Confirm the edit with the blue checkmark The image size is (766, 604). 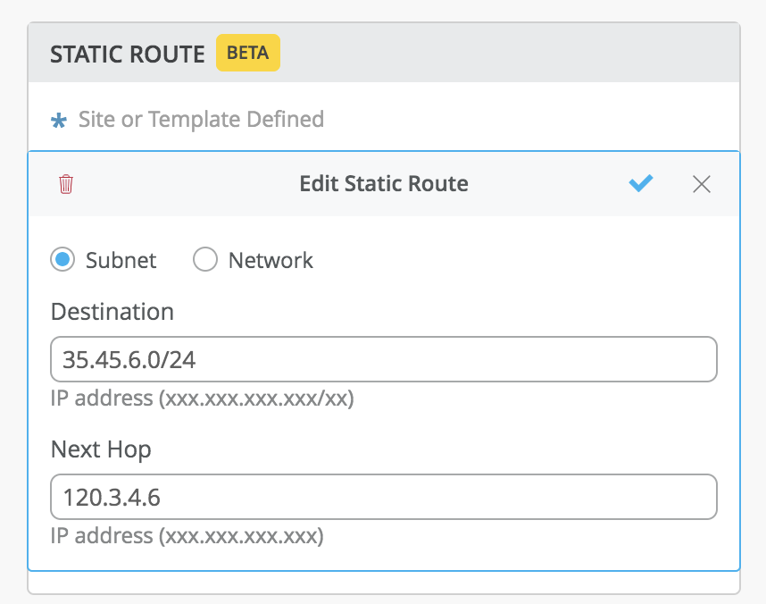tap(641, 183)
